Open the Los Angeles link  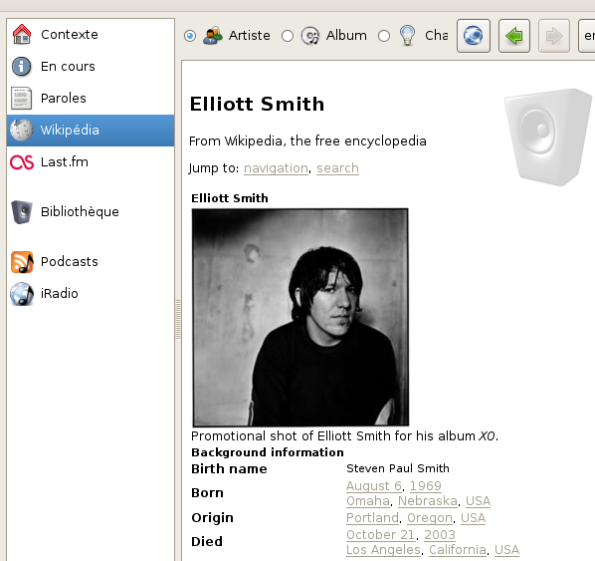click(x=383, y=550)
